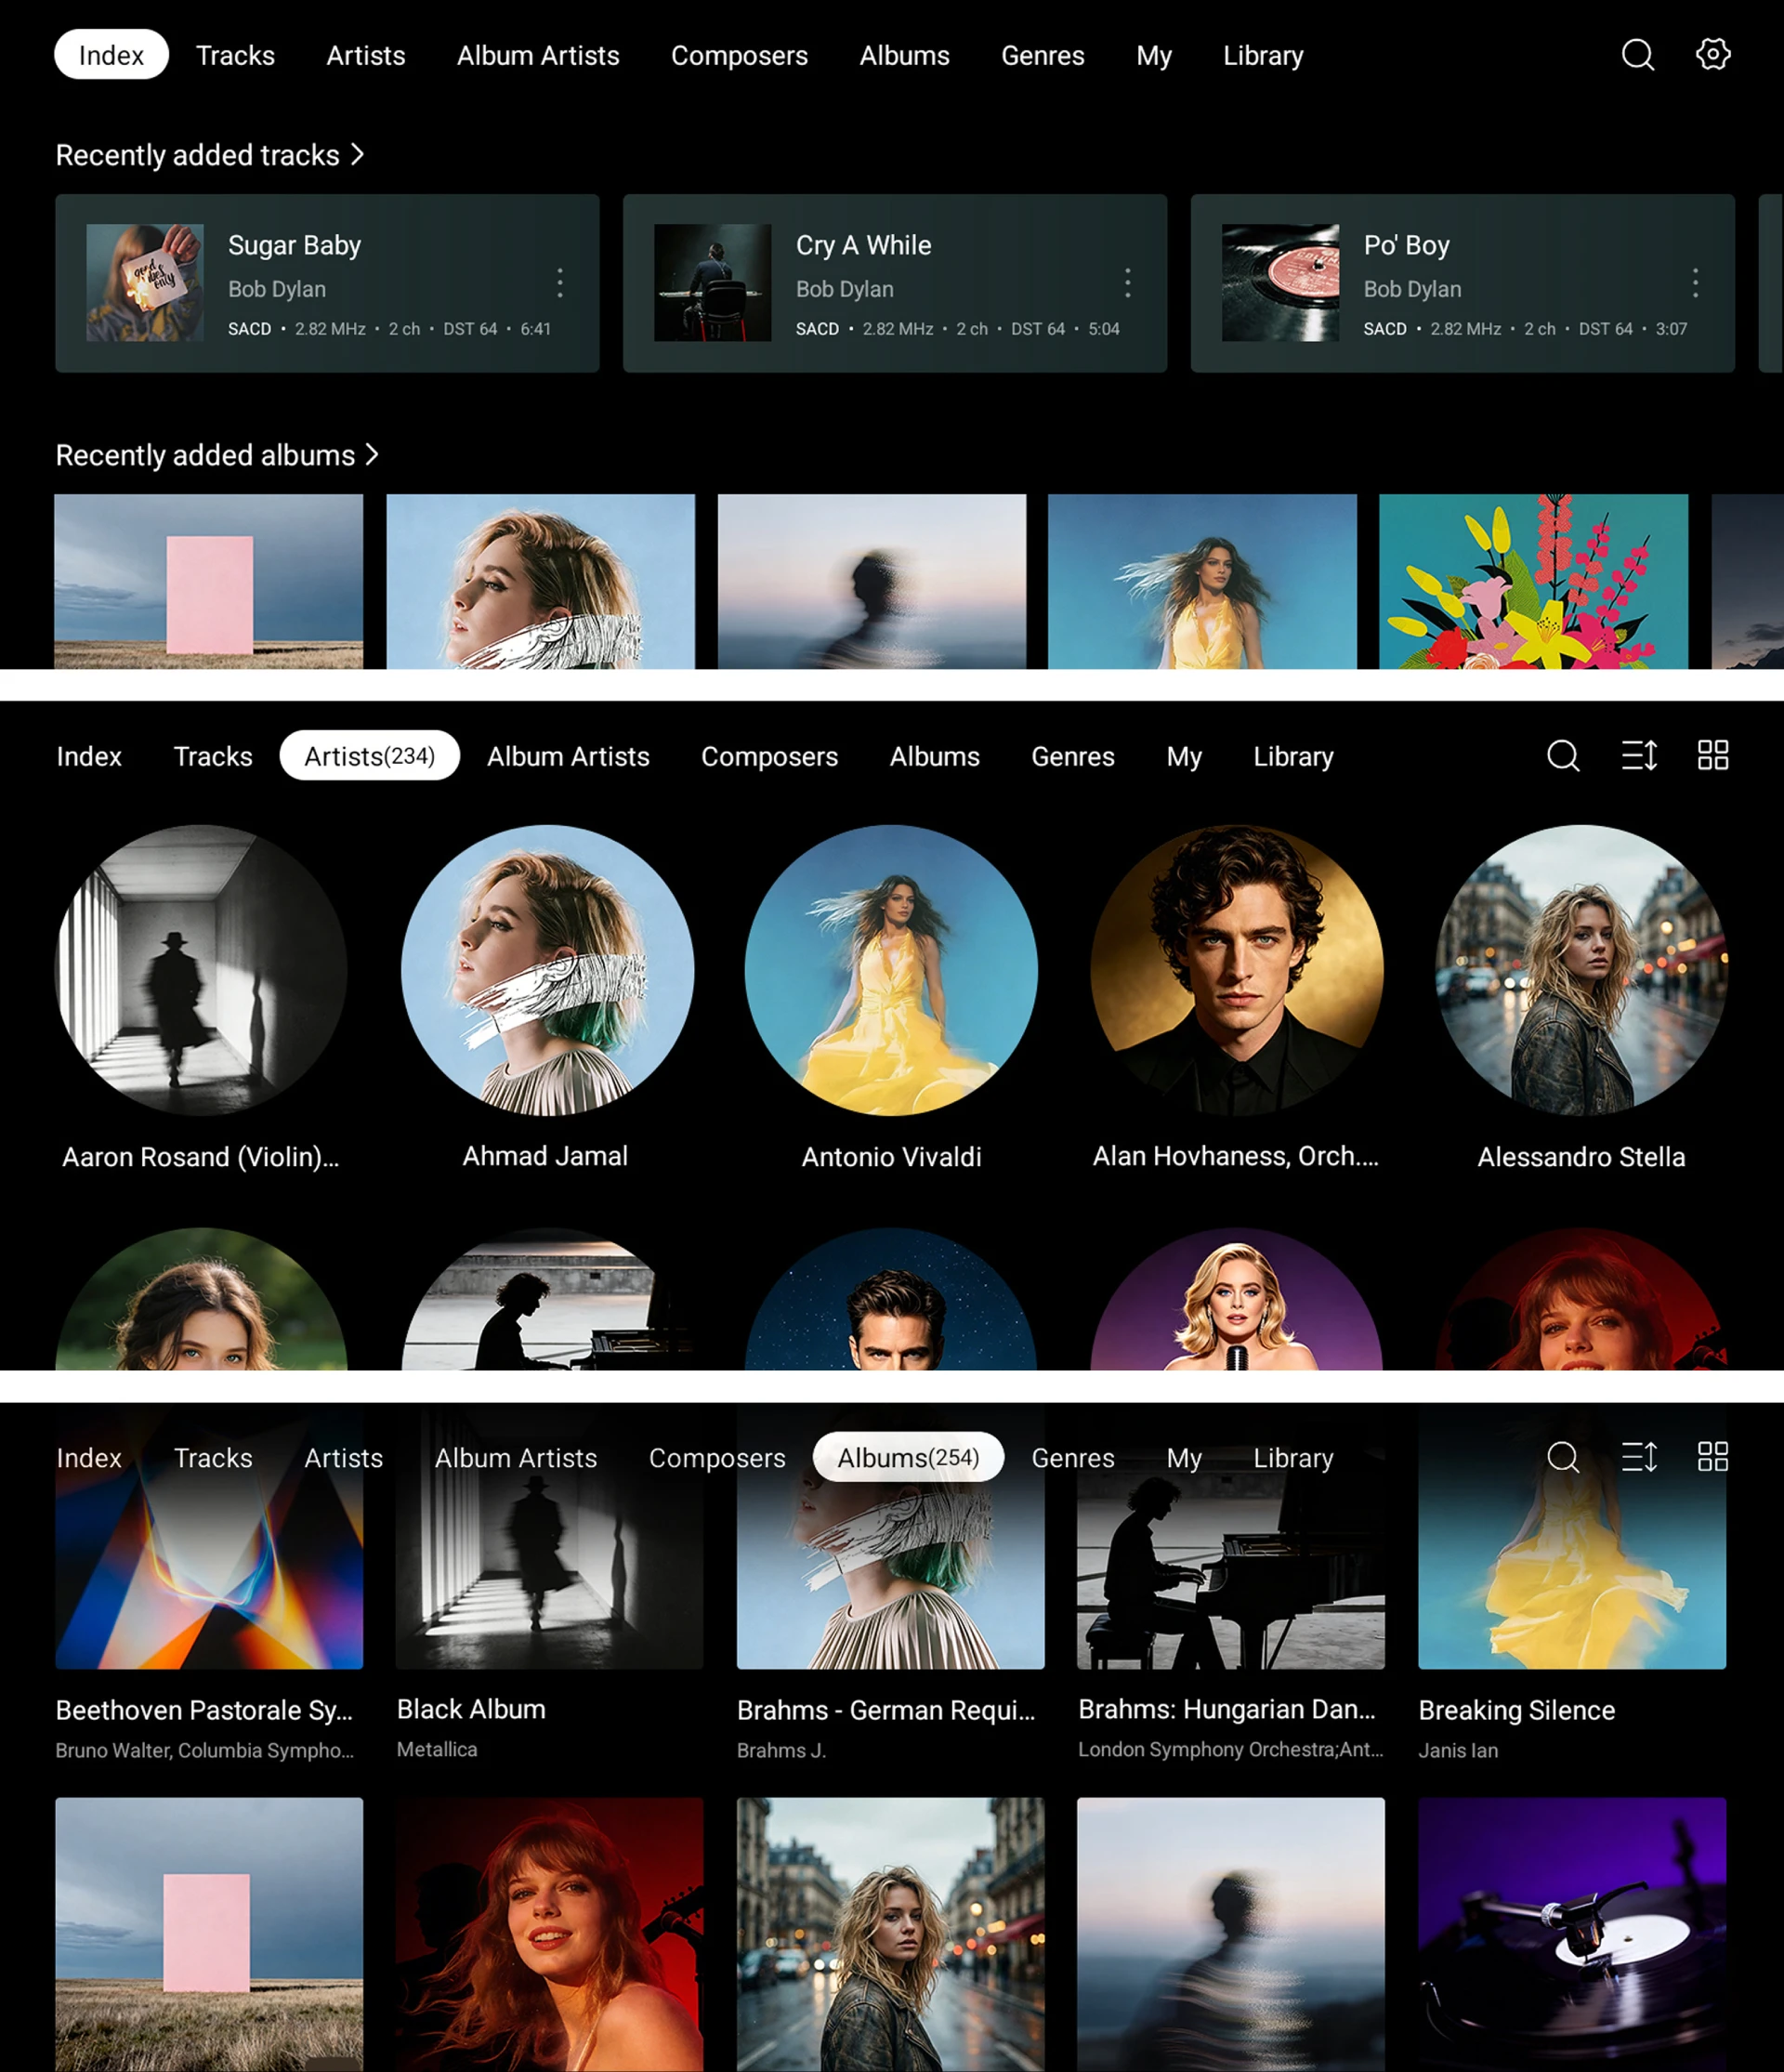Viewport: 1784px width, 2072px height.
Task: Click the search icon beside the Artists(234) tab bar
Action: [1563, 756]
